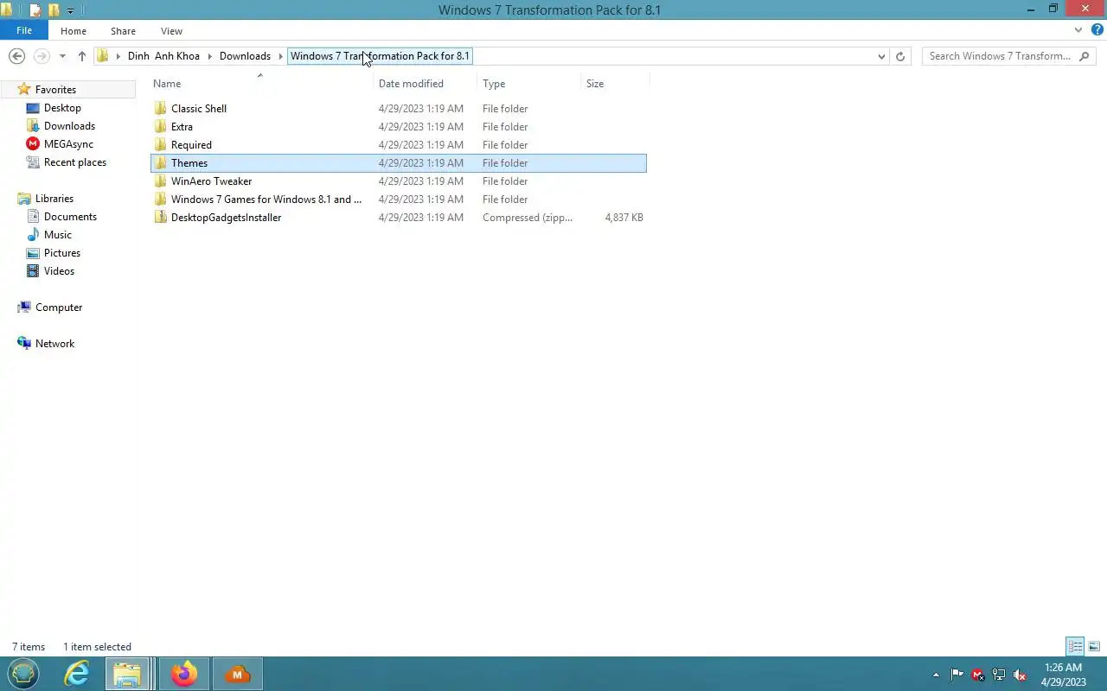Open Firefox from the taskbar
Viewport: 1107px width, 691px height.
pos(184,674)
